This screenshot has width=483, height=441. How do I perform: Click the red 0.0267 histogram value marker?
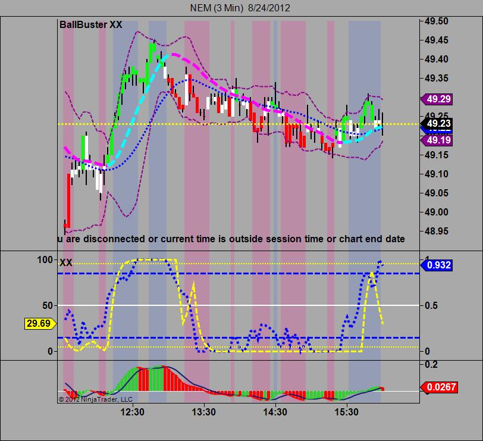[439, 387]
